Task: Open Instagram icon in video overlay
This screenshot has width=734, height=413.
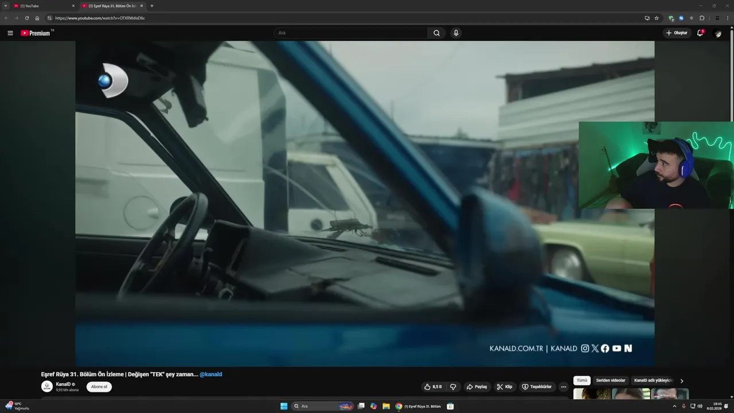Action: click(585, 348)
